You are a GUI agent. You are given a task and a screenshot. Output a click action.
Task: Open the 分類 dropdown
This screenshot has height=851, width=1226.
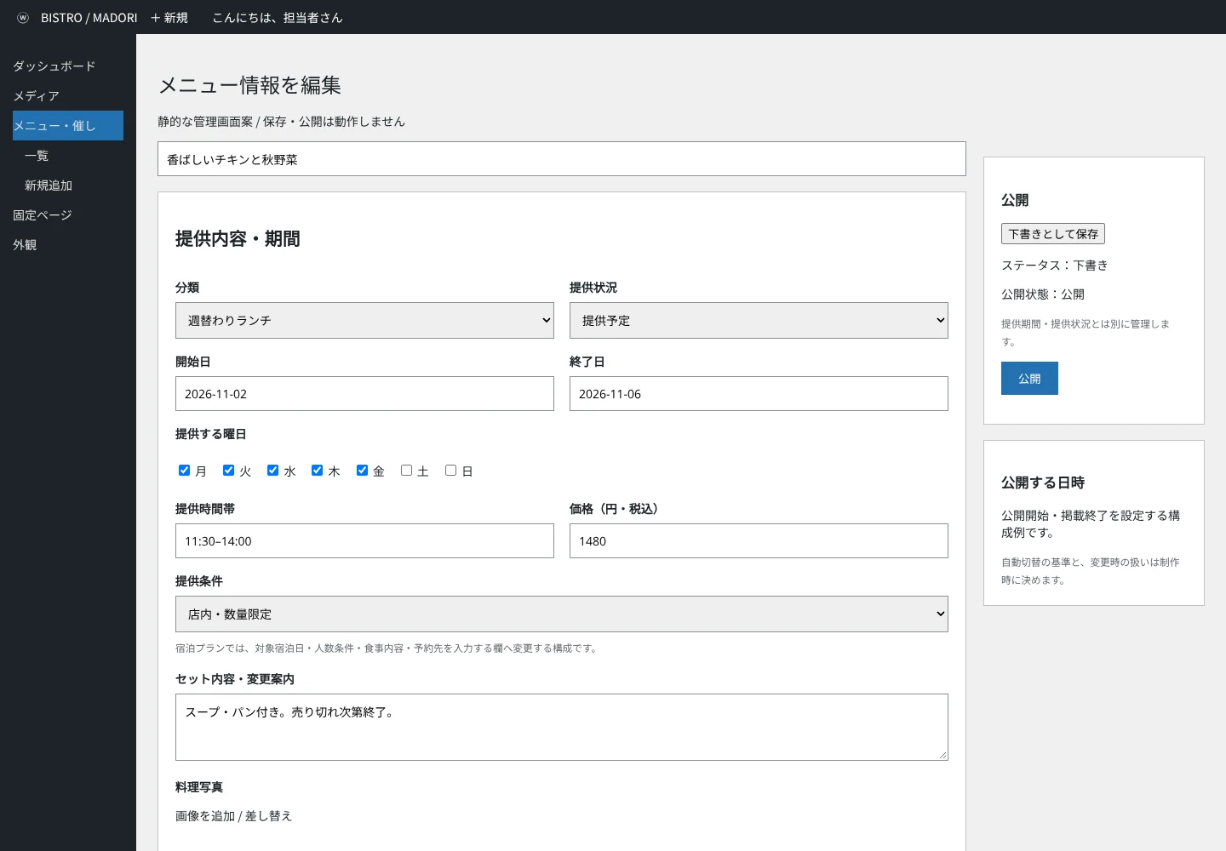tap(364, 321)
